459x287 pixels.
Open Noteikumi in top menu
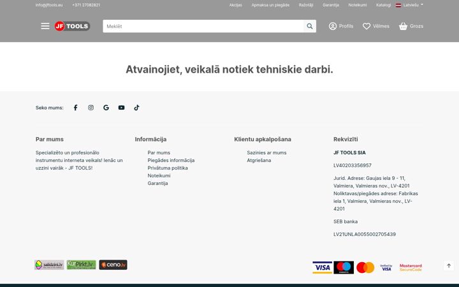click(x=358, y=5)
